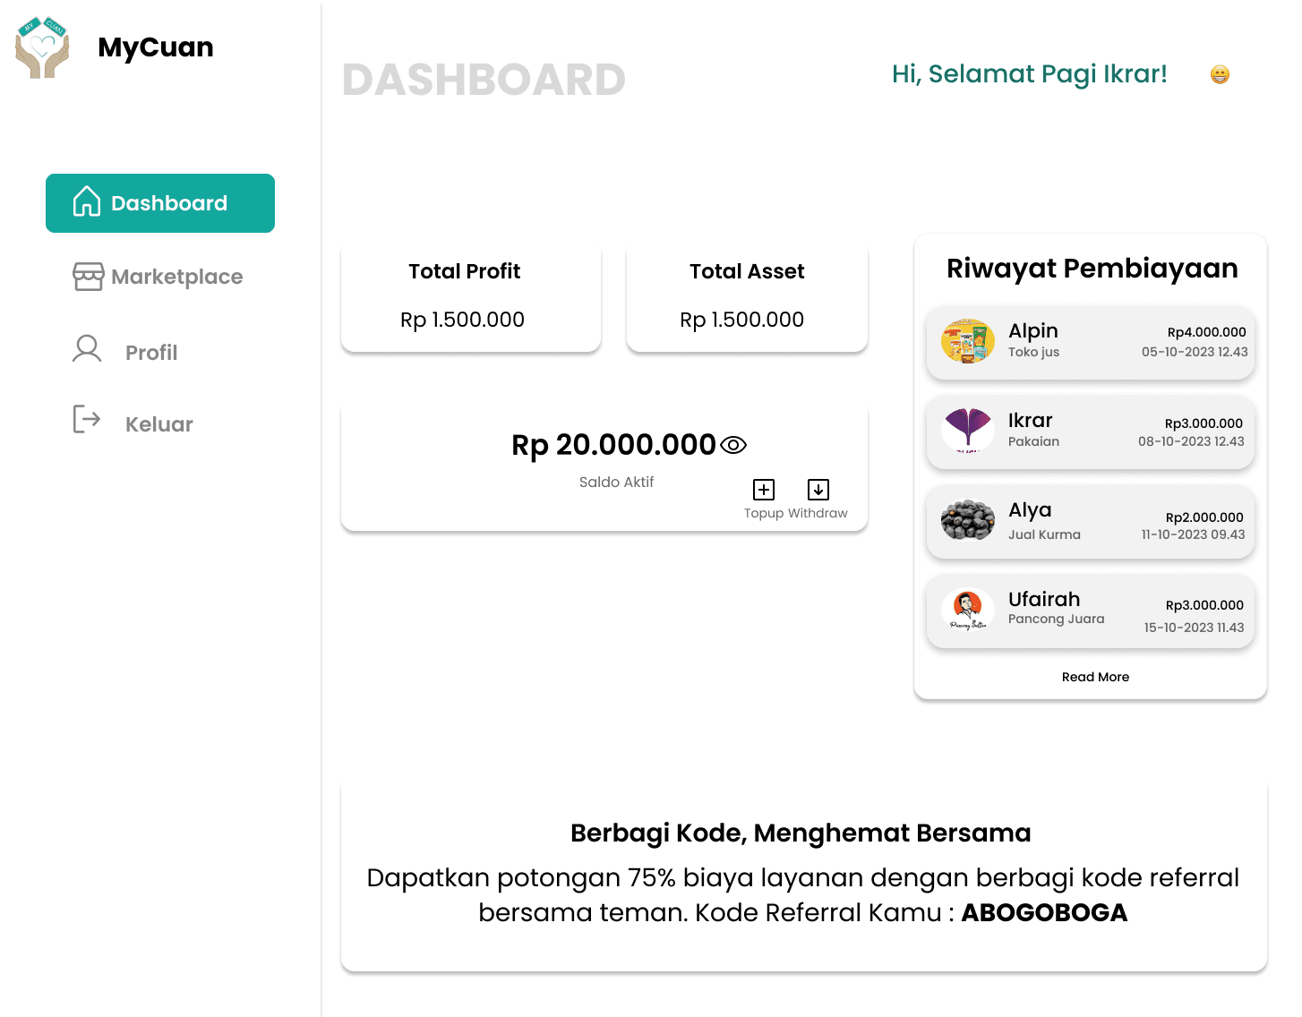Click the Total Profit card
The height and width of the screenshot is (1017, 1302).
click(471, 296)
